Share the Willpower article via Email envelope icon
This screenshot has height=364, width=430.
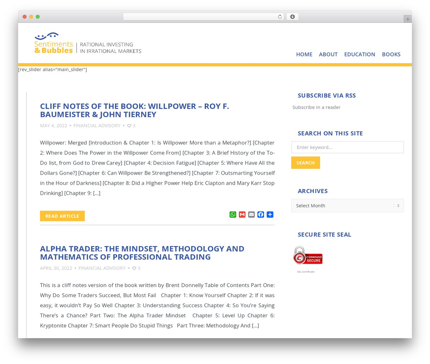251,215
